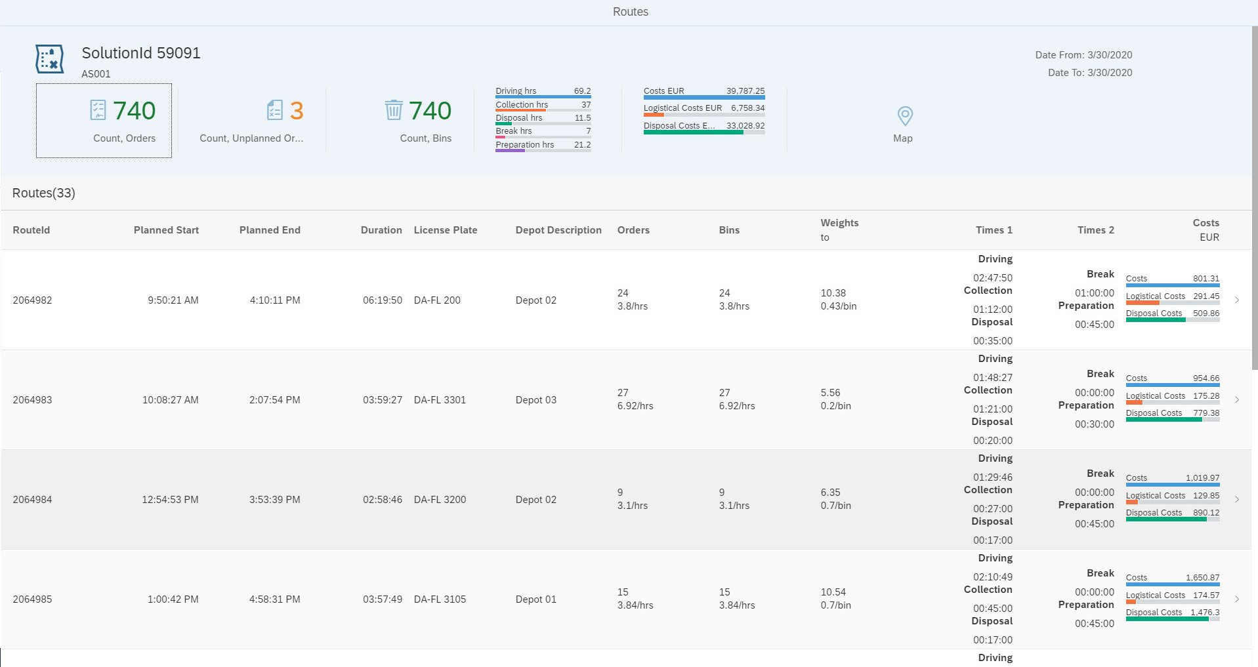
Task: Click the Routes page title
Action: click(x=631, y=12)
